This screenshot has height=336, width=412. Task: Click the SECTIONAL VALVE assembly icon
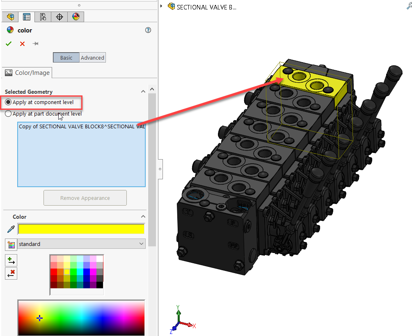[x=171, y=6]
